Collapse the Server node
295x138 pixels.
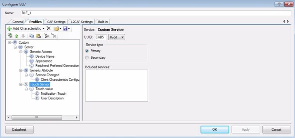tap(15, 47)
